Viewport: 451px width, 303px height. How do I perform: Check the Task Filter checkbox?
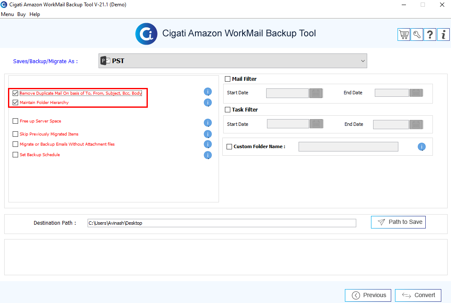[x=227, y=109]
